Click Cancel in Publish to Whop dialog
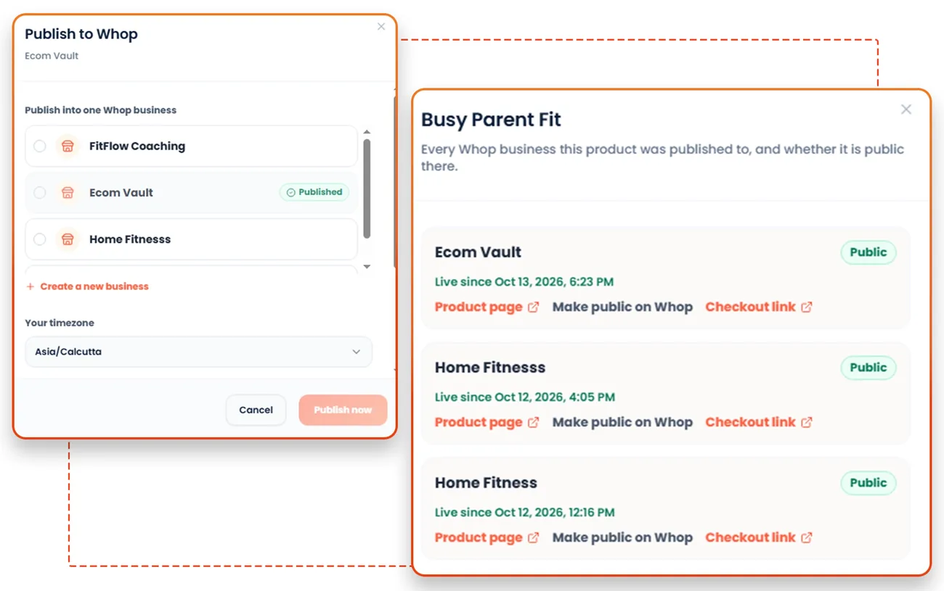The image size is (944, 591). (256, 410)
